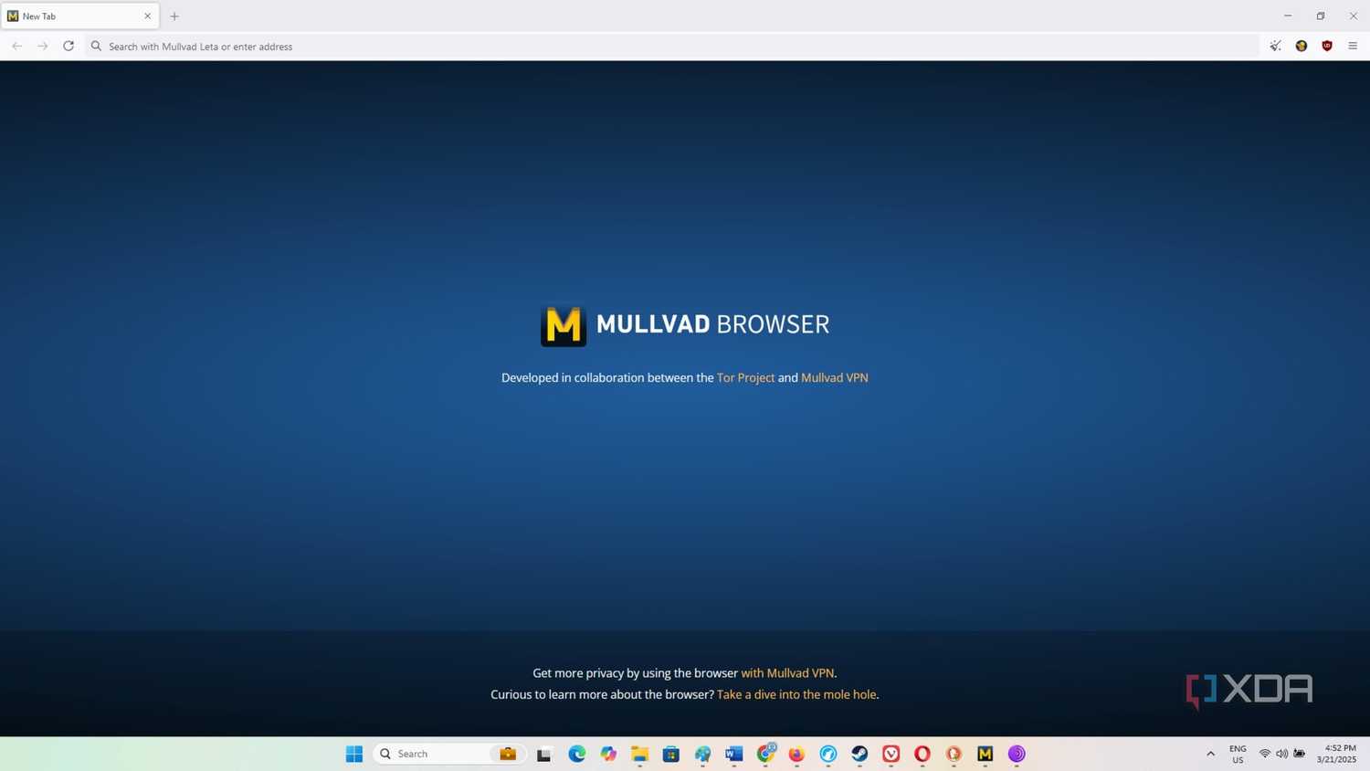The image size is (1370, 771).
Task: Show hidden system tray icons
Action: 1211,754
